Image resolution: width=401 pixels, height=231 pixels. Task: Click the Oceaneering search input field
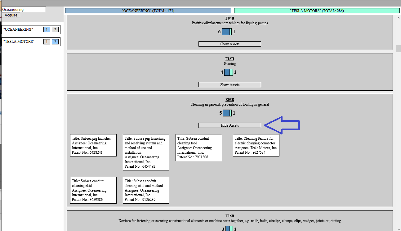pyautogui.click(x=24, y=10)
